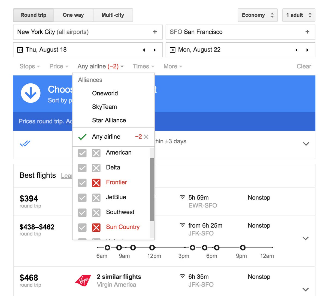Viewport: 327px width, 296px height.
Task: Switch to Multi-city tab
Action: coord(113,15)
